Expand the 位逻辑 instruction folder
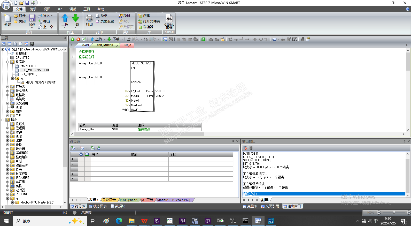Viewport: 411px width, 226px height. 7,128
